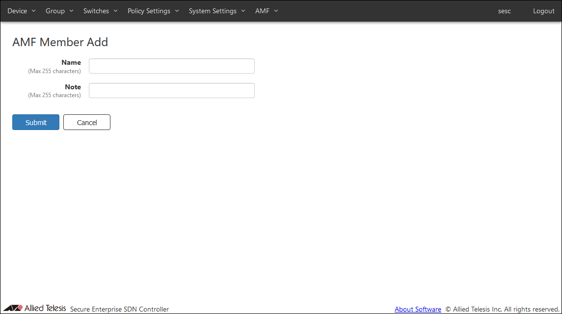The width and height of the screenshot is (562, 314).
Task: Focus the Note text field
Action: 171,91
